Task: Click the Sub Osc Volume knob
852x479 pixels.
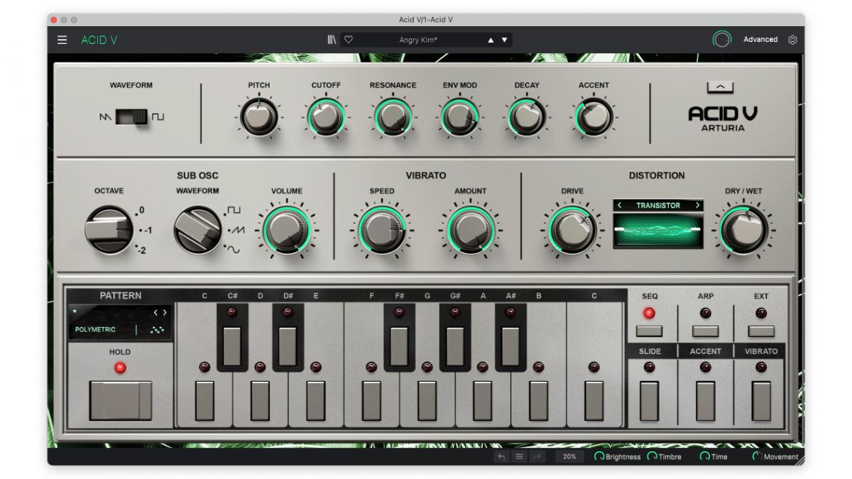Action: 287,231
